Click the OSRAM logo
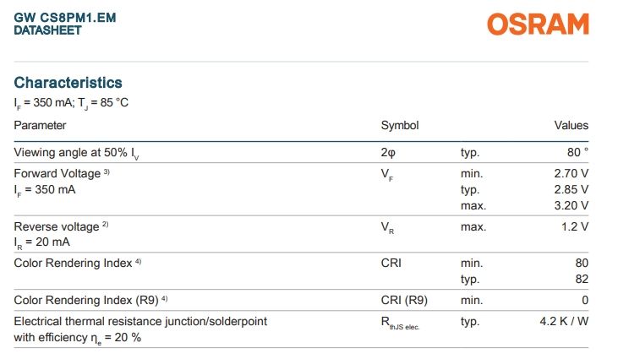The width and height of the screenshot is (618, 359). (537, 25)
